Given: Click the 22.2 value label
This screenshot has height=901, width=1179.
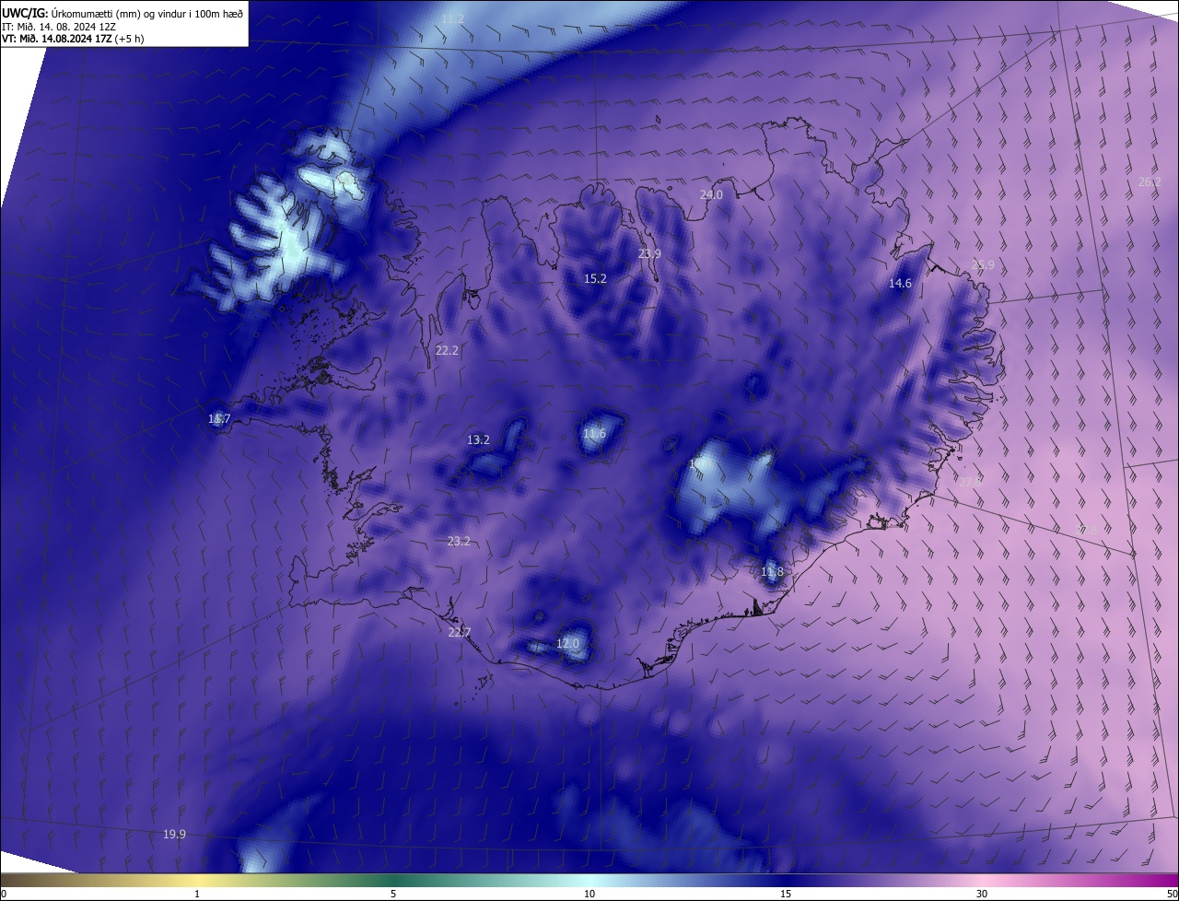Looking at the screenshot, I should click(447, 350).
